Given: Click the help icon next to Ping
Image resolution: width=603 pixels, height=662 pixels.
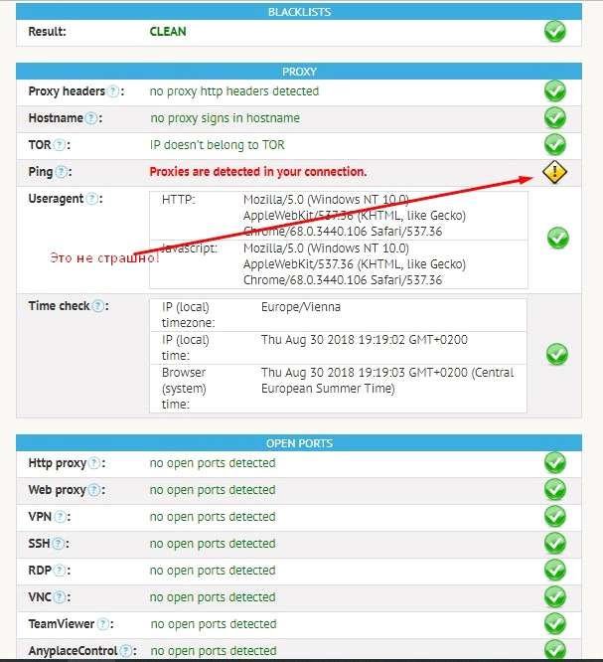Looking at the screenshot, I should pos(62,172).
